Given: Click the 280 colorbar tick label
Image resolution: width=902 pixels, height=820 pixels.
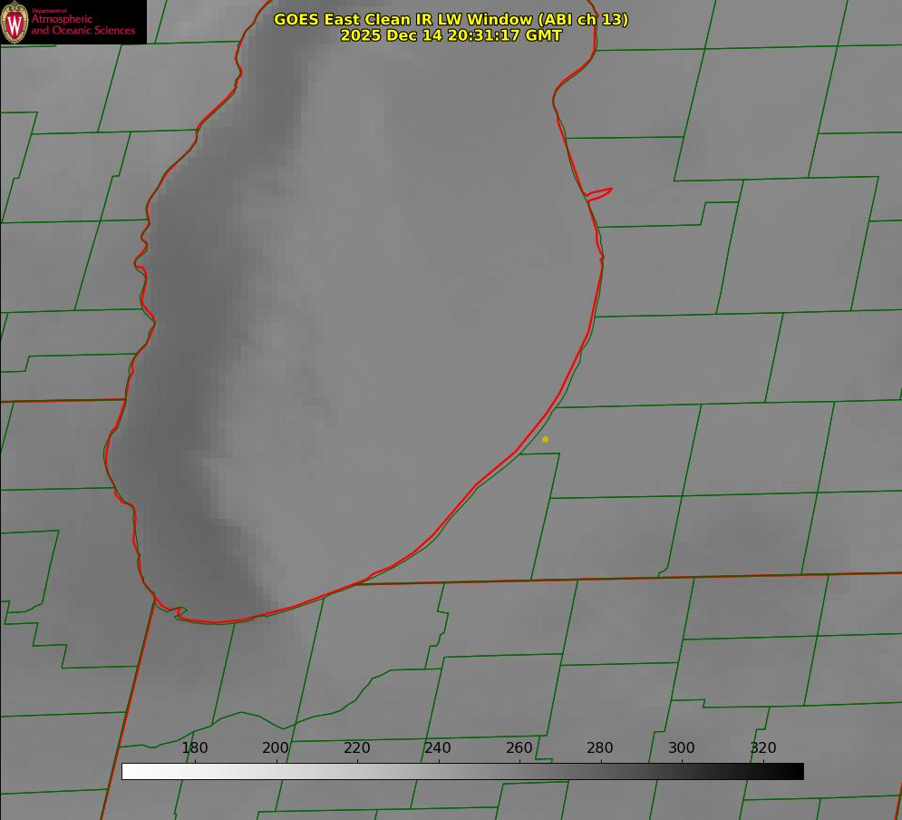Looking at the screenshot, I should pos(600,748).
